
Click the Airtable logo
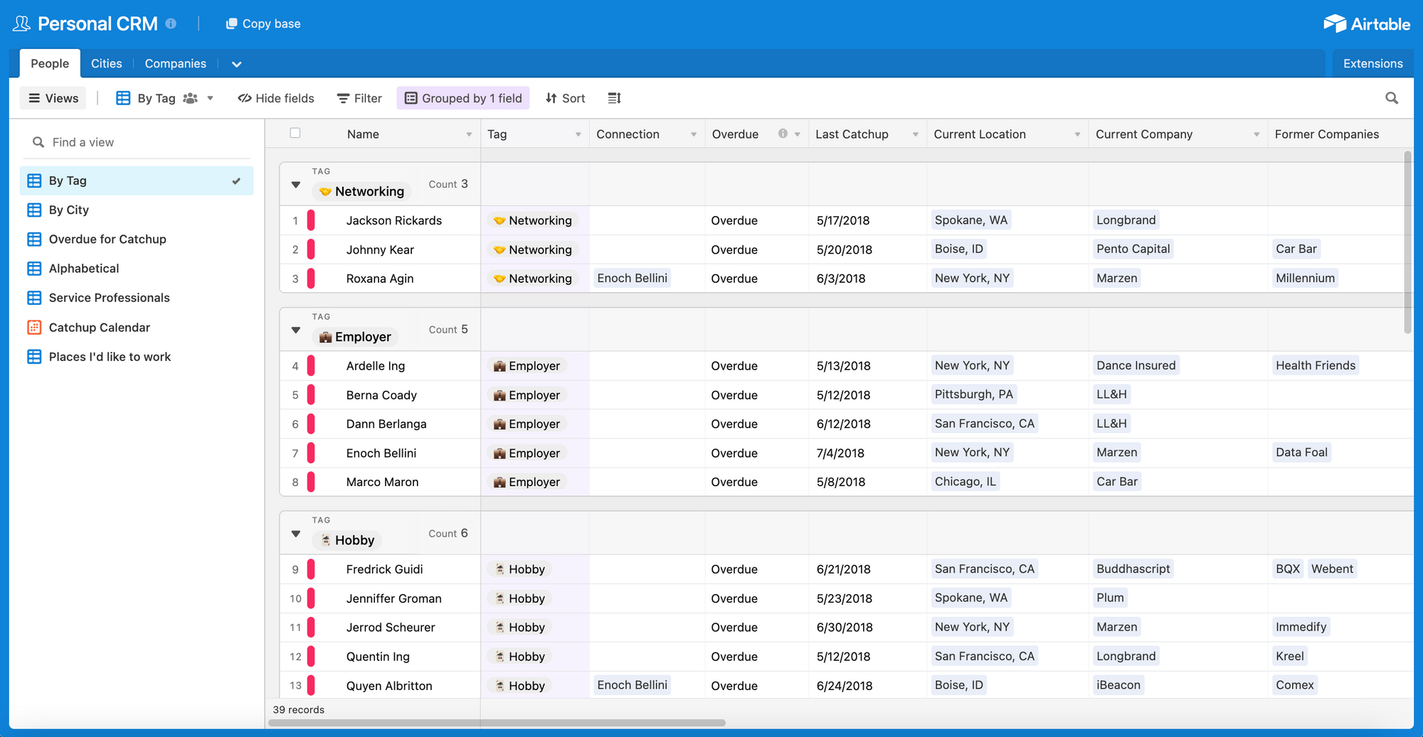[1367, 23]
